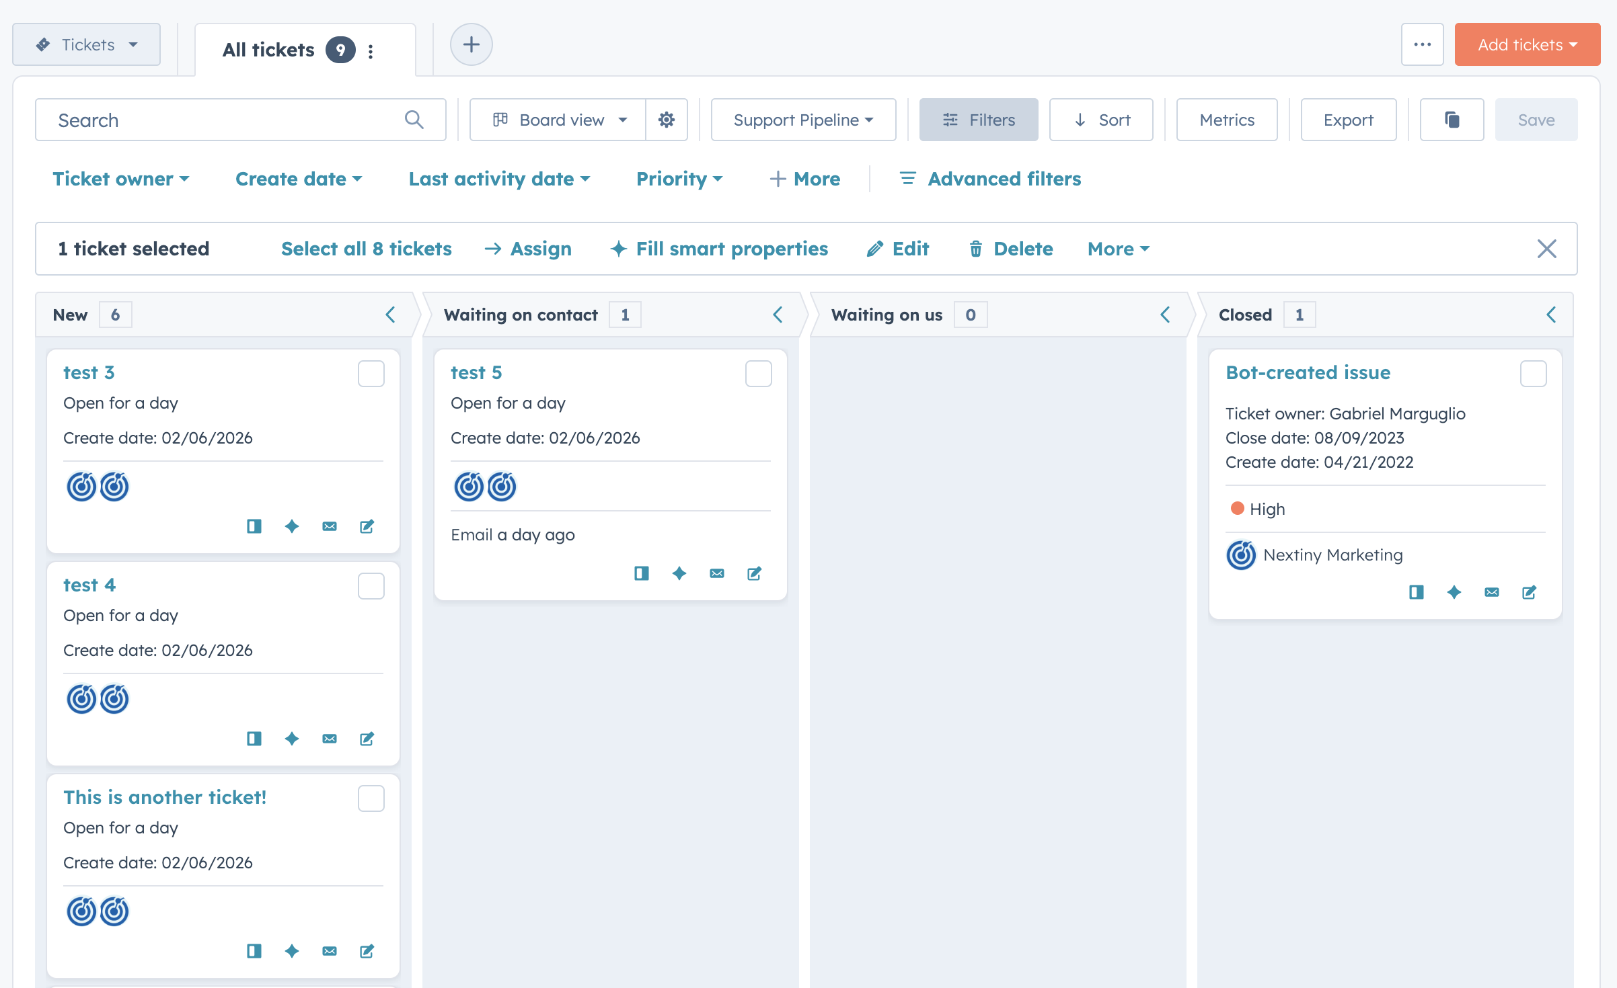Click the copy view icon beside Save
The image size is (1617, 988).
1451,120
